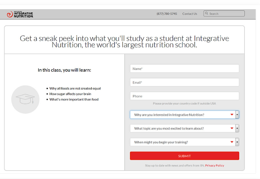The width and height of the screenshot is (260, 179).
Task: Open the Privacy Policy link
Action: (215, 165)
